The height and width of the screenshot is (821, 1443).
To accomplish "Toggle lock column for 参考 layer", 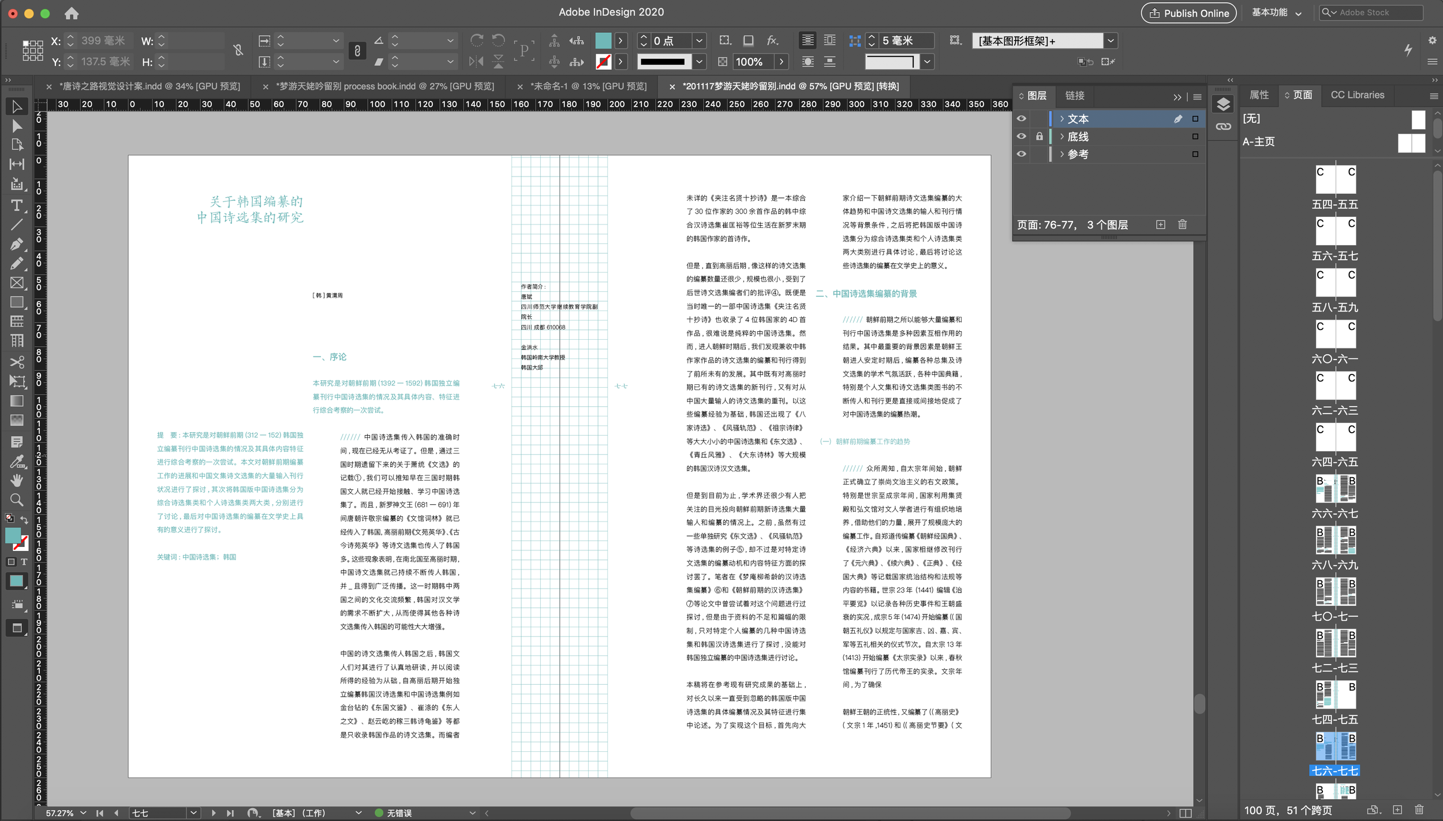I will click(1039, 154).
